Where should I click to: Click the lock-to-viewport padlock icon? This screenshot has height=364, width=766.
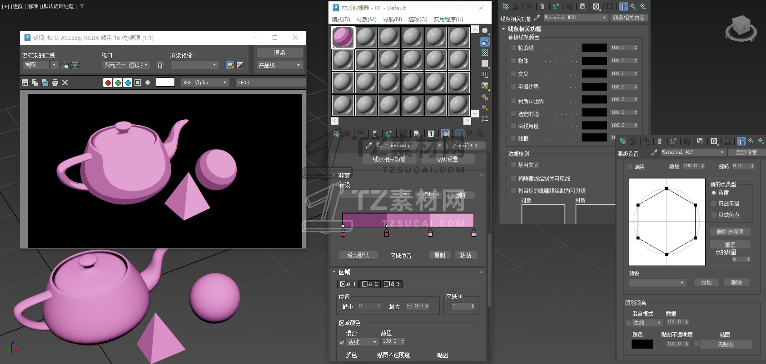point(160,65)
